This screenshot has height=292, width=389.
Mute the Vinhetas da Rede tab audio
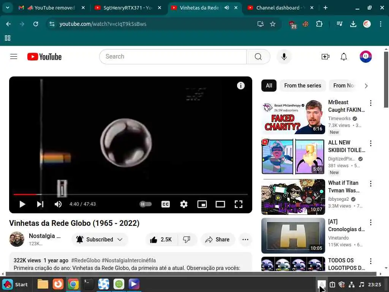coord(226,8)
